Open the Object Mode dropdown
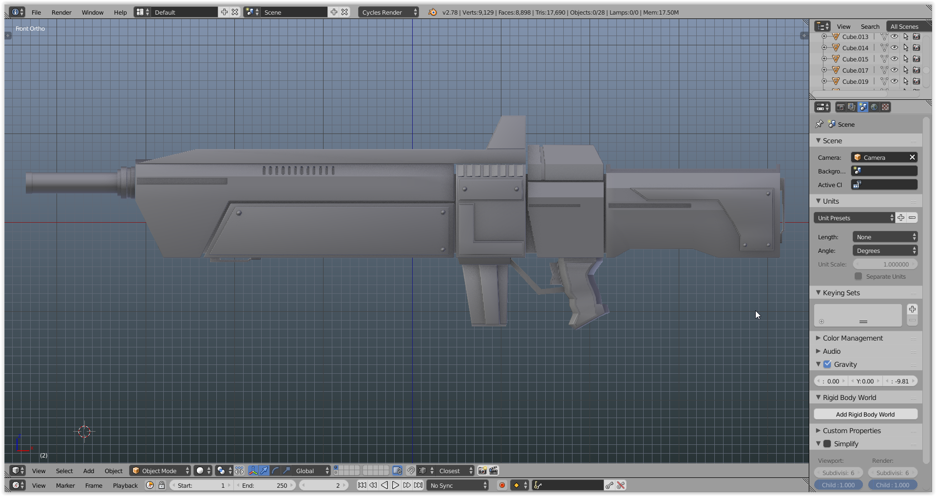This screenshot has height=496, width=936. (160, 471)
